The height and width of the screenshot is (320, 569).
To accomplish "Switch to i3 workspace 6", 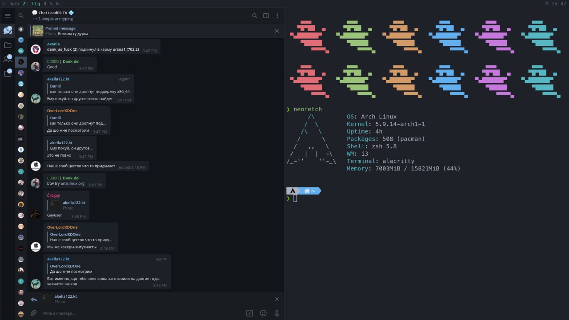I will coord(57,4).
